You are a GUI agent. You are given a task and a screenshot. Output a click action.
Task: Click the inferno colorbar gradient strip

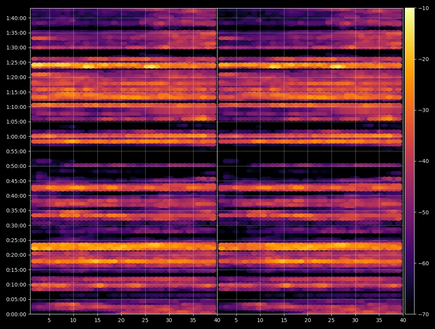pos(410,161)
